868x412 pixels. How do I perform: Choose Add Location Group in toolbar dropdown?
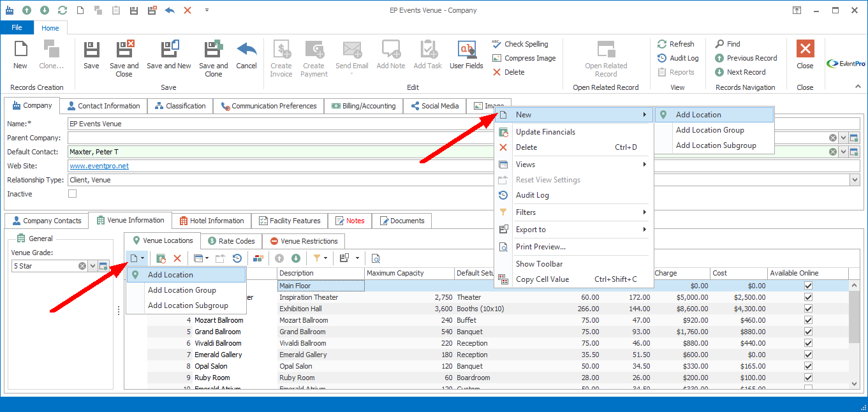186,290
